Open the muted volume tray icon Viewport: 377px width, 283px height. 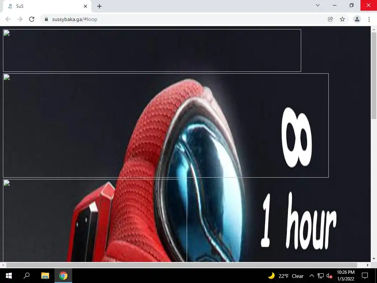[x=329, y=276]
